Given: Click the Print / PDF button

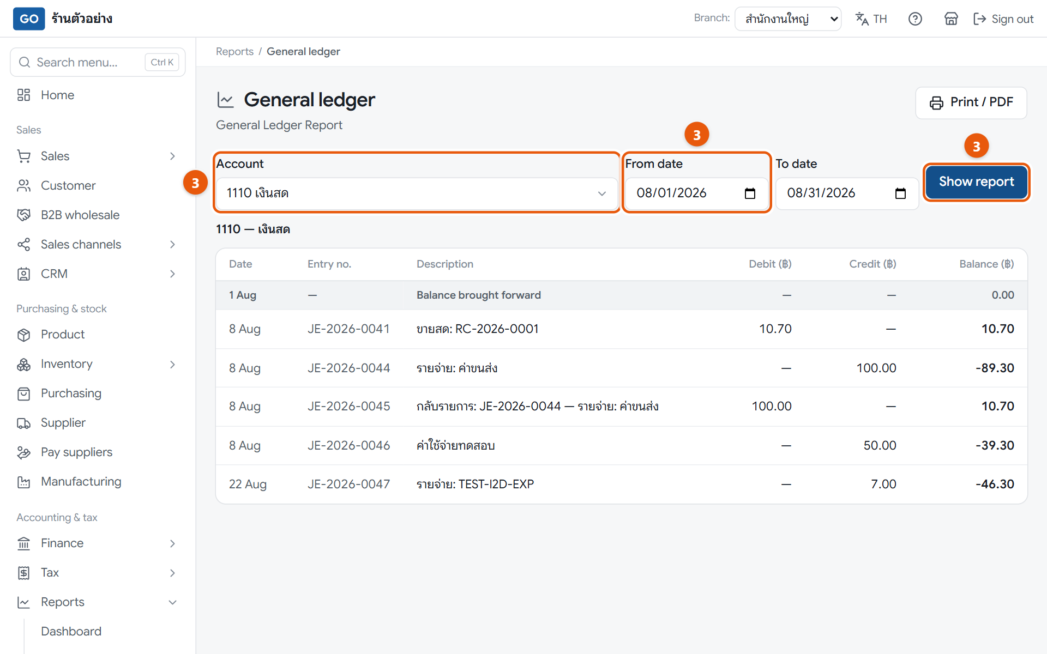Looking at the screenshot, I should tap(971, 102).
